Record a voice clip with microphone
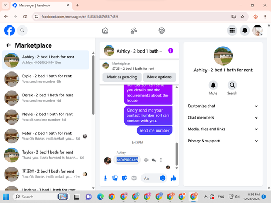 pyautogui.click(x=105, y=178)
